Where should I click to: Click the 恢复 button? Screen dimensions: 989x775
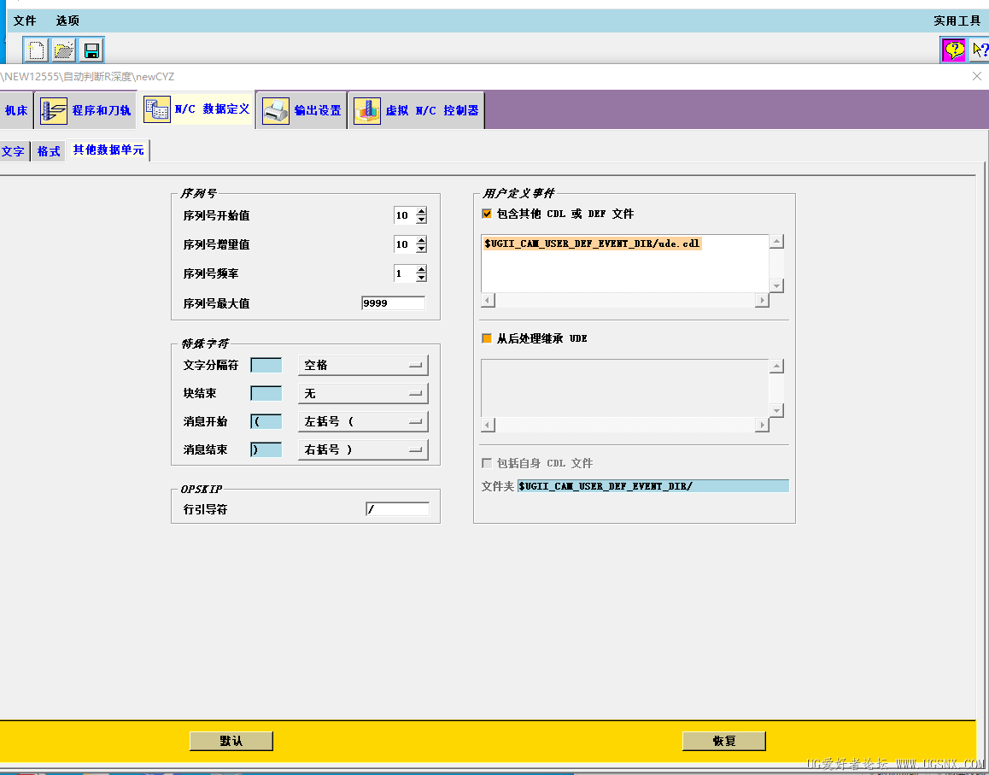(723, 740)
